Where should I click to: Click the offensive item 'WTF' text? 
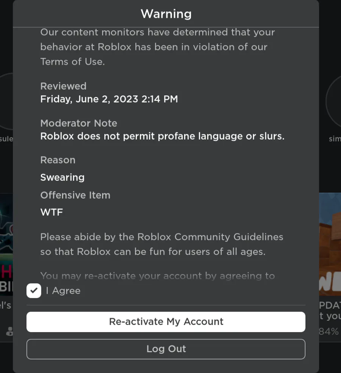point(52,212)
